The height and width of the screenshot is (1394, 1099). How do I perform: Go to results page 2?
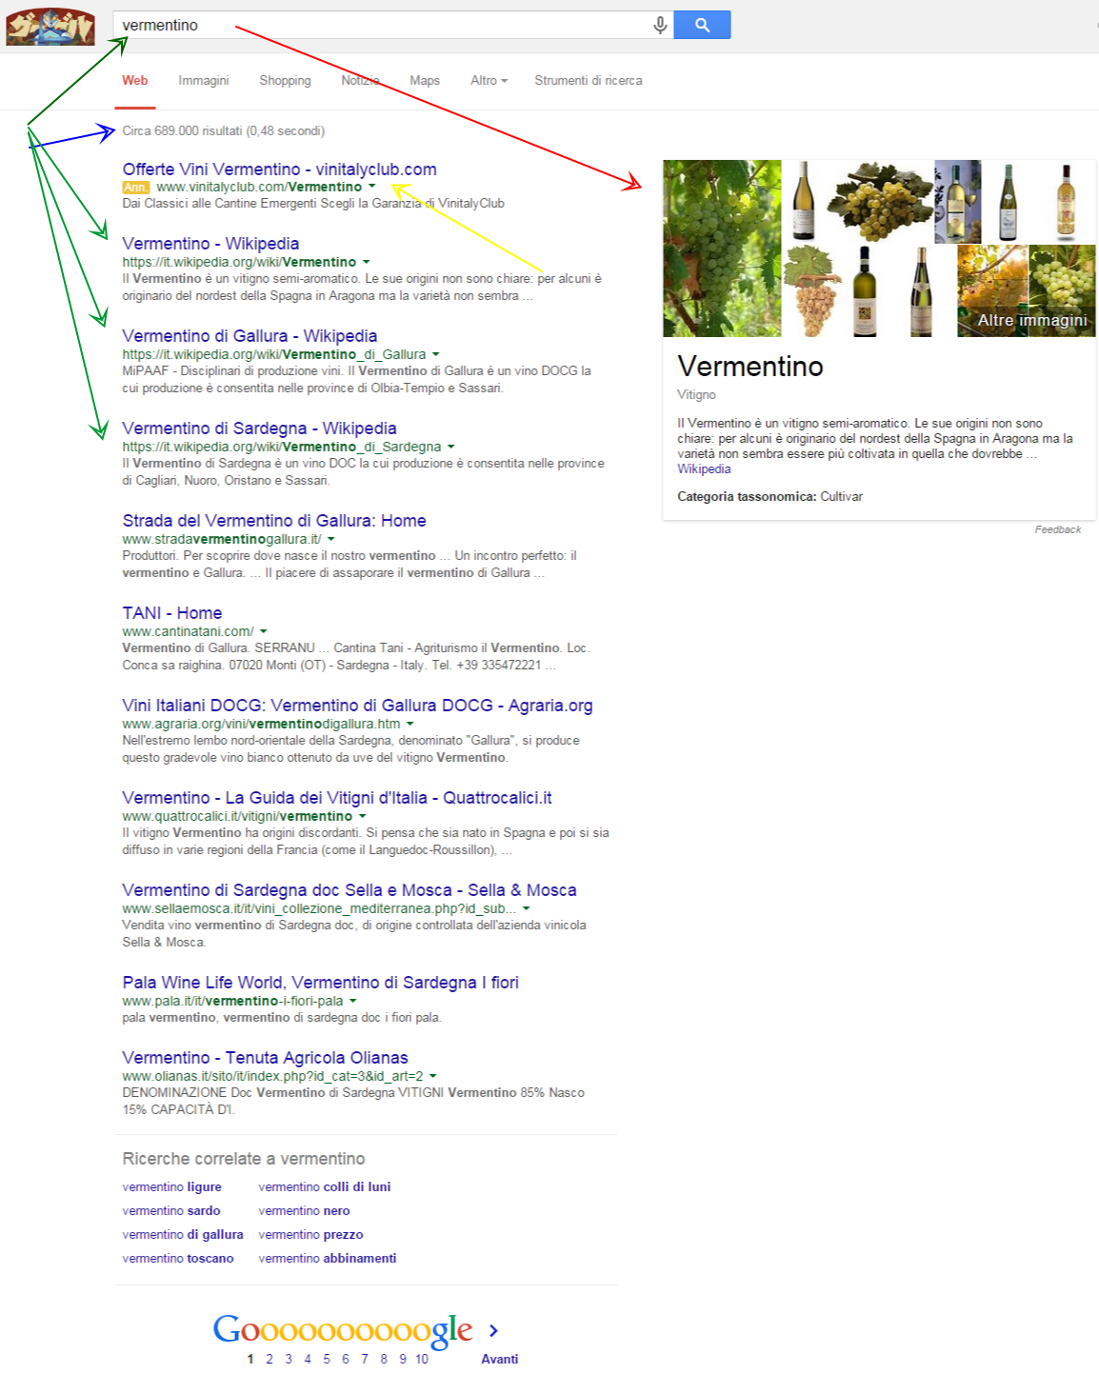coord(270,1359)
